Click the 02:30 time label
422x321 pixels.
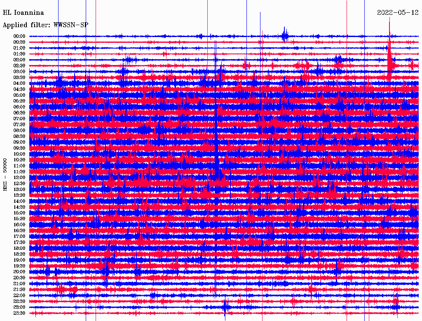[19, 66]
